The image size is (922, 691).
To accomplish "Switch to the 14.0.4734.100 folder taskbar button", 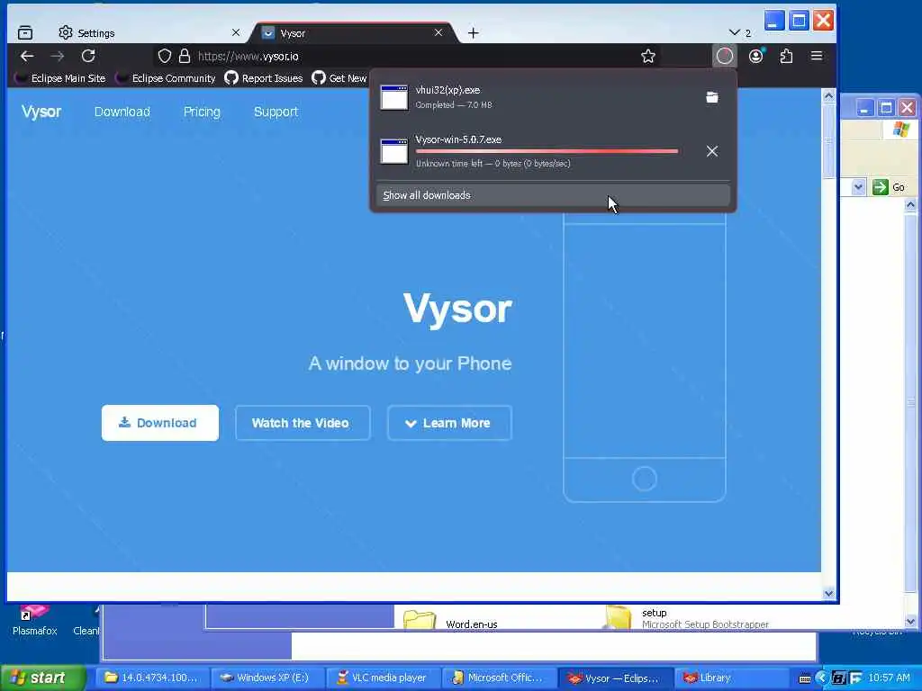I will [x=151, y=678].
